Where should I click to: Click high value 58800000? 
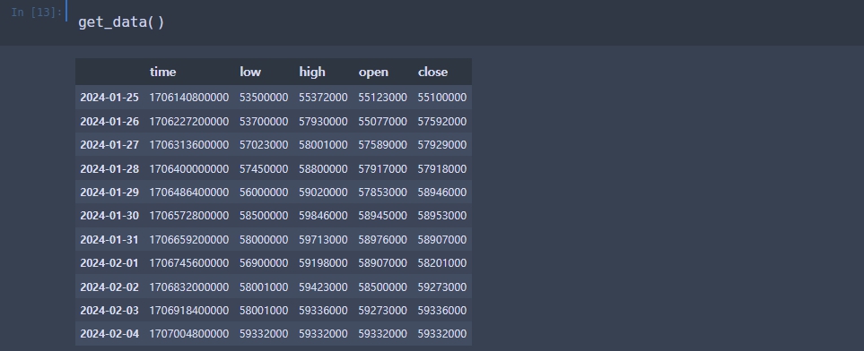pyautogui.click(x=323, y=169)
